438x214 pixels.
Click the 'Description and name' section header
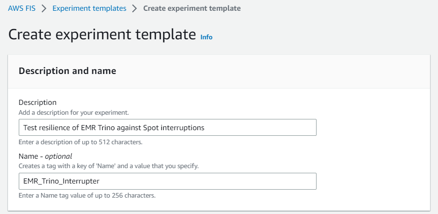click(67, 71)
